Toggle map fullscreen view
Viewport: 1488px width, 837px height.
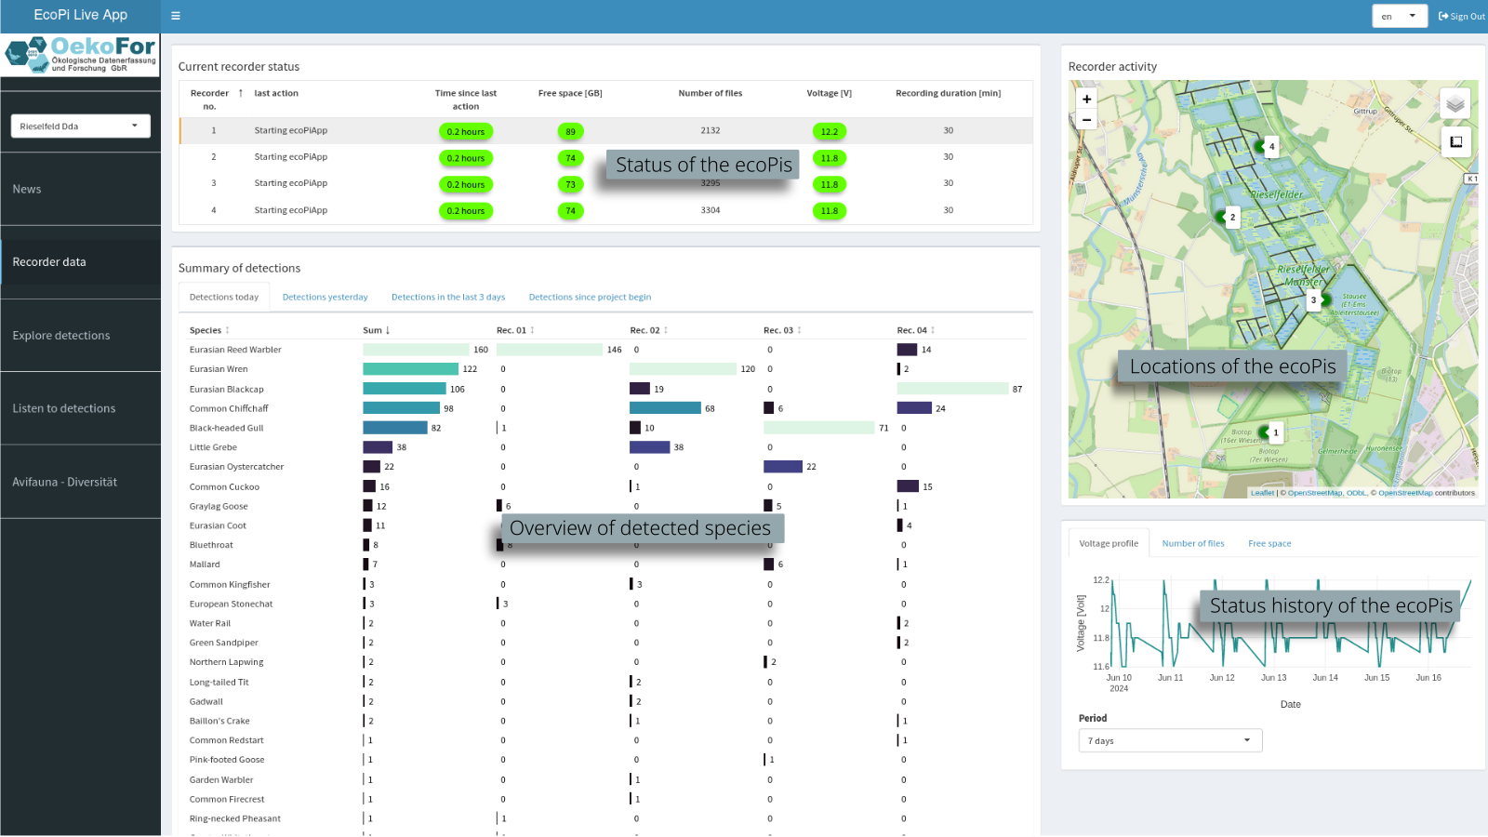(1455, 141)
